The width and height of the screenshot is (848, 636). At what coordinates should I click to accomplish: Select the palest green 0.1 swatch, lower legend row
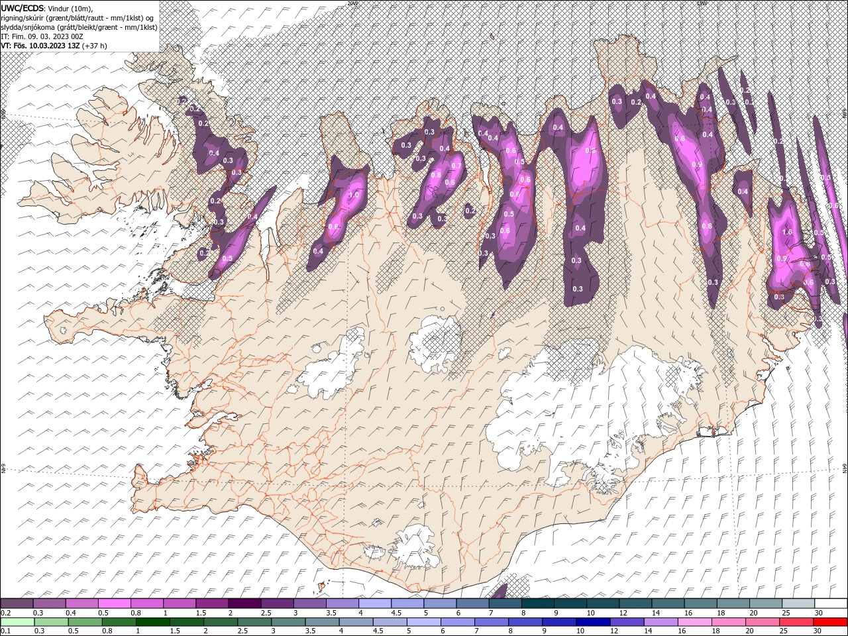[x=17, y=622]
